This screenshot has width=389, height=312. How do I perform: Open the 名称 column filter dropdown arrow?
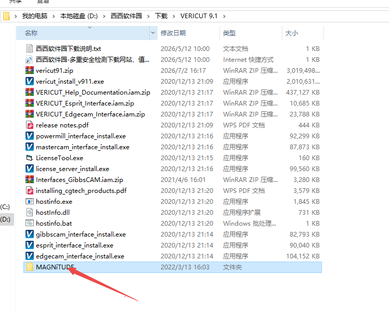point(153,33)
